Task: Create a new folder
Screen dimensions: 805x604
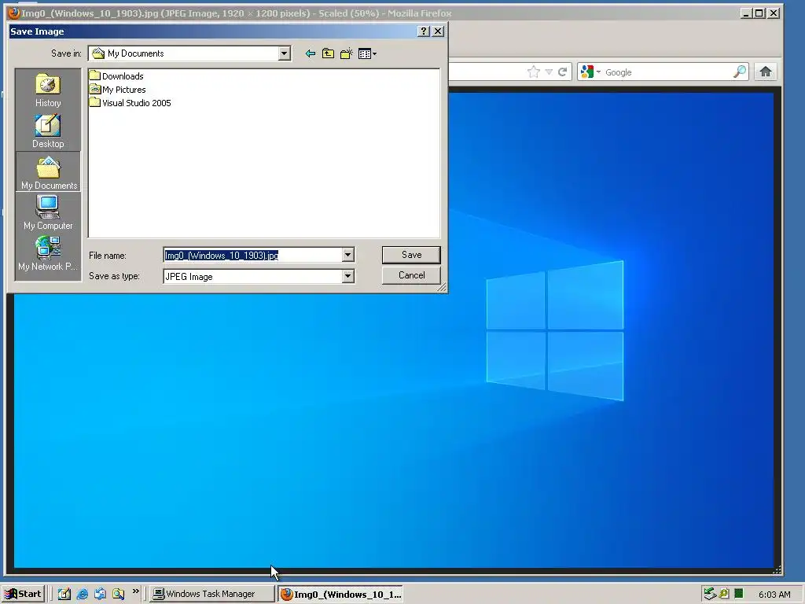Action: (x=347, y=53)
